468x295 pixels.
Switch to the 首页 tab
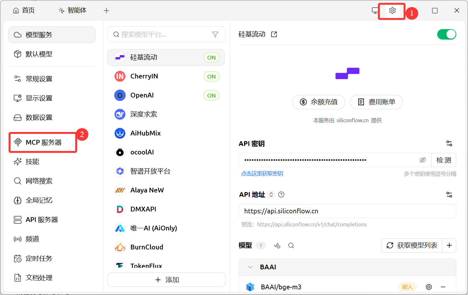tap(24, 10)
